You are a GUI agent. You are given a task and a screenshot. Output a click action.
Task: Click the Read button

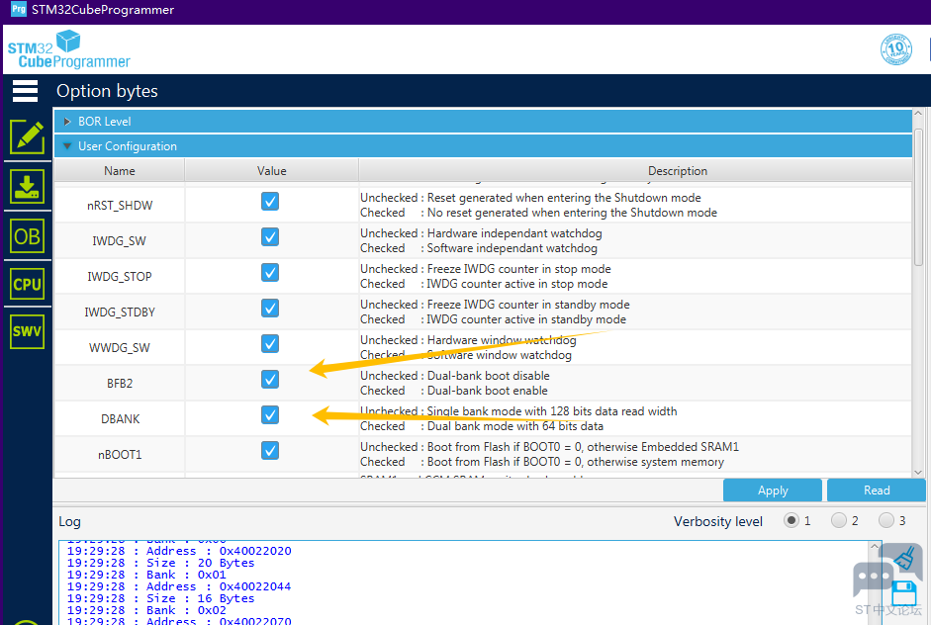point(877,491)
